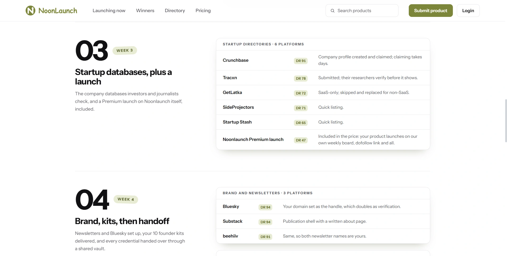Click the DR 94 badge beside Substack

pyautogui.click(x=265, y=222)
